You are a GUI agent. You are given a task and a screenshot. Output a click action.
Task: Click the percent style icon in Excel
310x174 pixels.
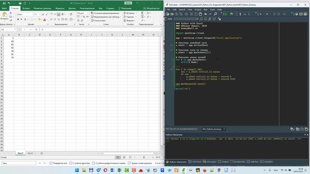(x=84, y=17)
